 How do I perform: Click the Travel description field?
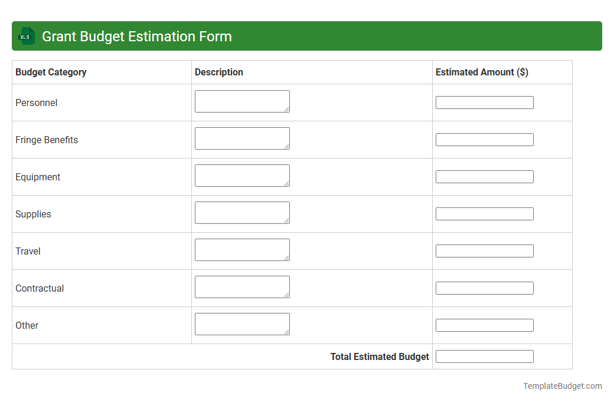coord(242,249)
